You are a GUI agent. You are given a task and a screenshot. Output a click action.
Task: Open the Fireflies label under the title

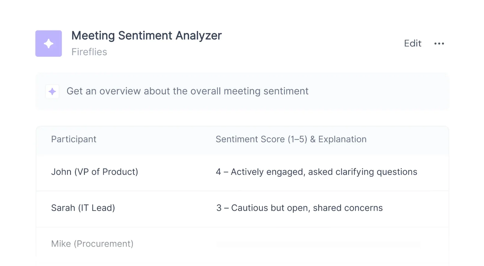tap(89, 52)
